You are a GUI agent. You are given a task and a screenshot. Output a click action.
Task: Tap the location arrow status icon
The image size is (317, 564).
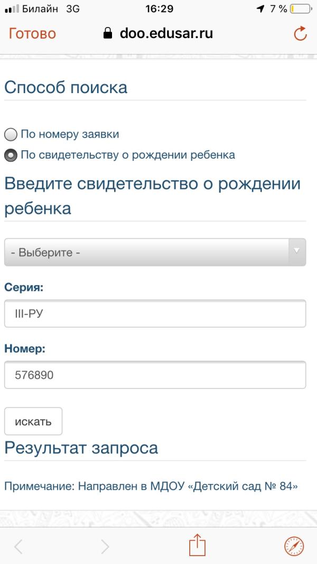[260, 9]
